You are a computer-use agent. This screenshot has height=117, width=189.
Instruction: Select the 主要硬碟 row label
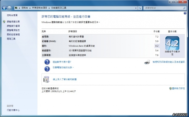point(46,55)
